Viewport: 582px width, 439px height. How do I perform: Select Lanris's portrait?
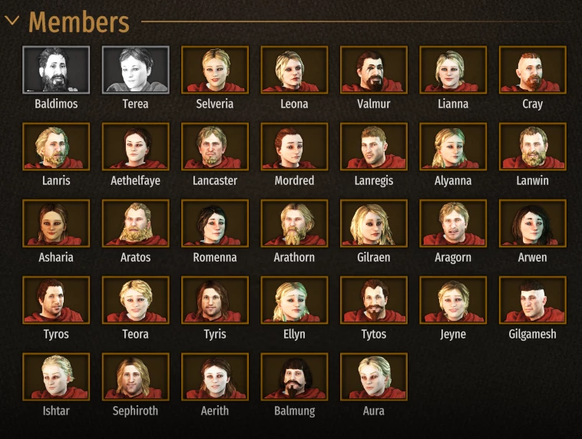coord(56,147)
